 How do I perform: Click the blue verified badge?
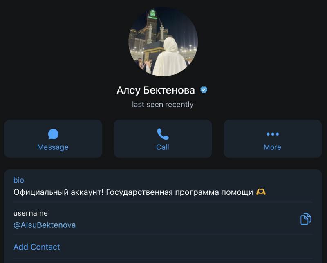point(204,90)
